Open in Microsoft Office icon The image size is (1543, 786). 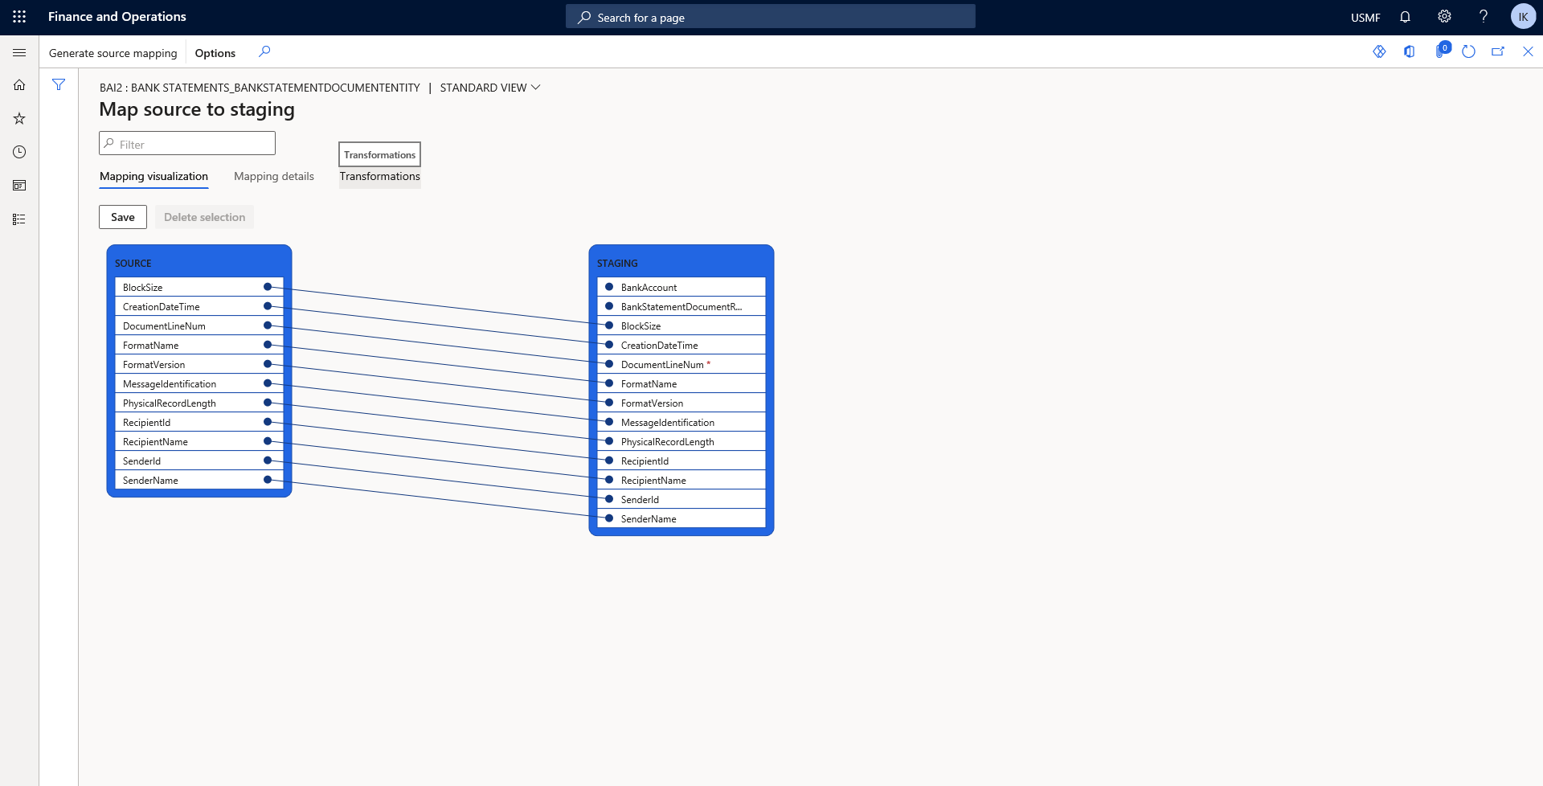click(1409, 51)
